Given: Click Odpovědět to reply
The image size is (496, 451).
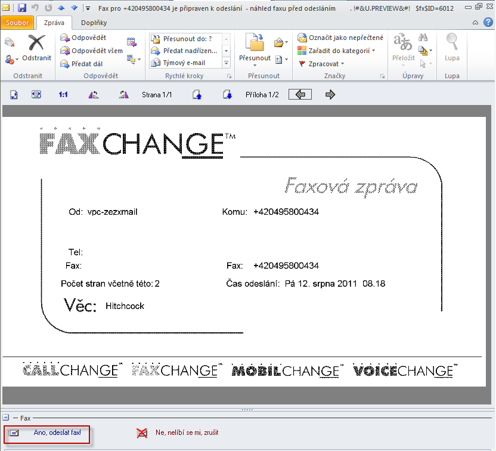Looking at the screenshot, I should tap(83, 38).
